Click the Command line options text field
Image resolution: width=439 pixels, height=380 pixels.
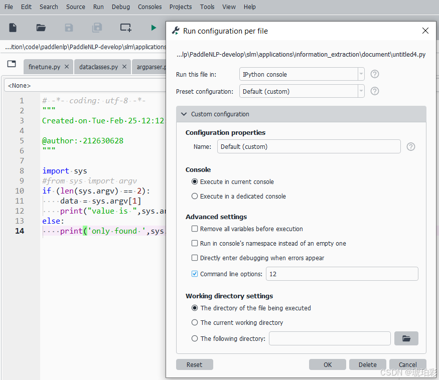[x=342, y=274]
